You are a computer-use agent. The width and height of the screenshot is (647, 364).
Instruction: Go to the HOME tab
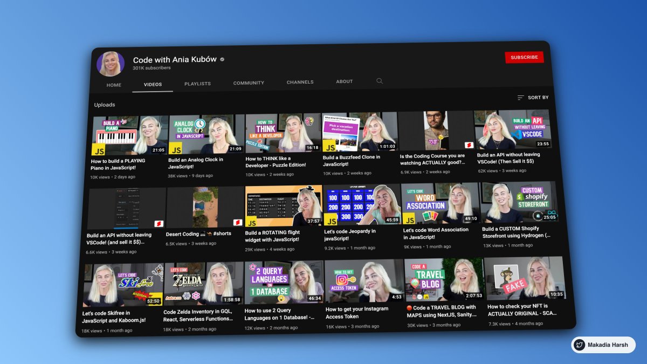pos(113,84)
